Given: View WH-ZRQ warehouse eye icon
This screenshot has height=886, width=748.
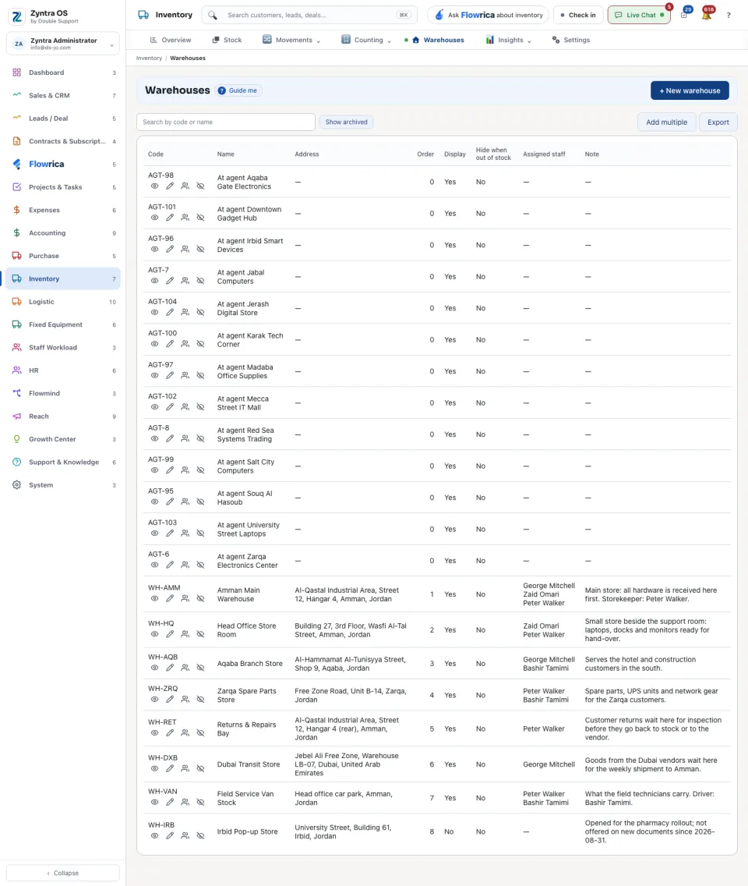Looking at the screenshot, I should click(x=155, y=699).
